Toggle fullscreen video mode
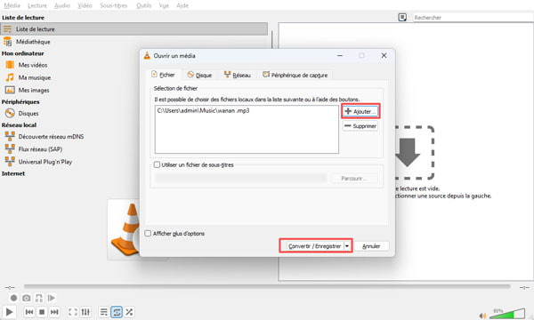The image size is (534, 320). pyautogui.click(x=73, y=312)
